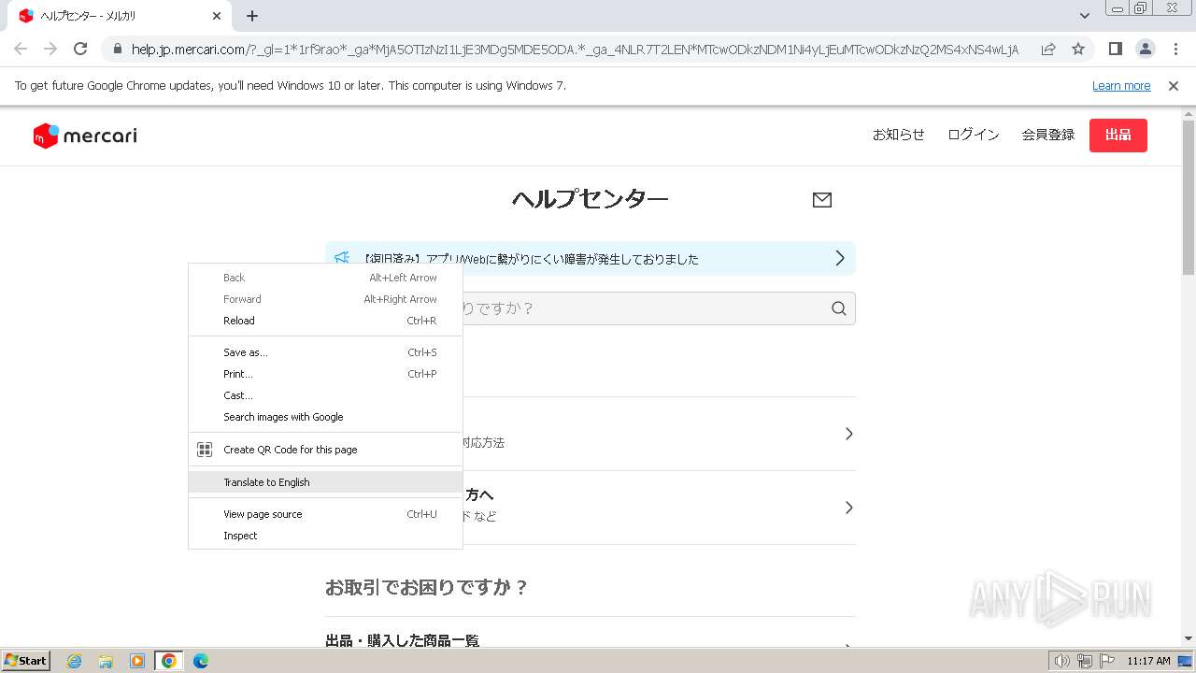Click the red 出品 button
Image resolution: width=1196 pixels, height=673 pixels.
click(x=1118, y=136)
